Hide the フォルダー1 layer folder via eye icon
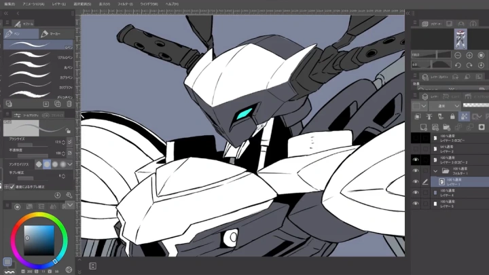The height and width of the screenshot is (275, 489). [x=416, y=171]
